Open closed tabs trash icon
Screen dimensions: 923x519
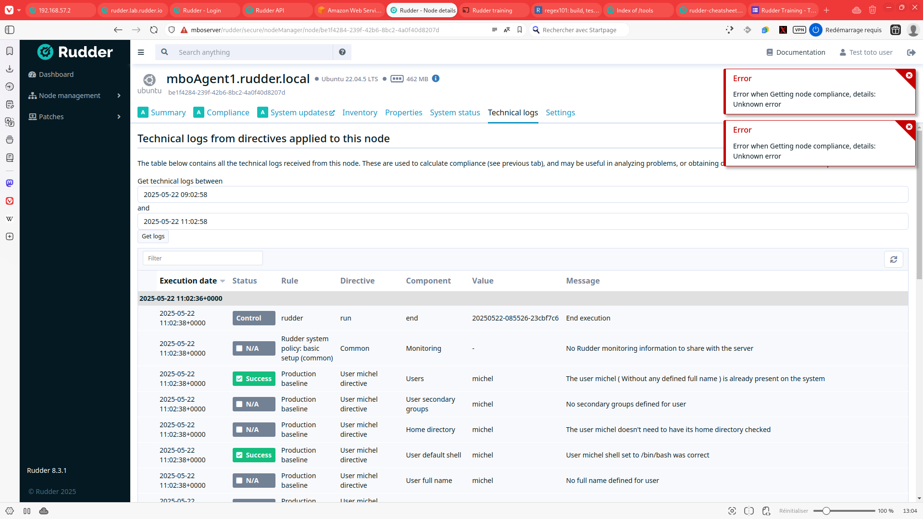pyautogui.click(x=873, y=10)
